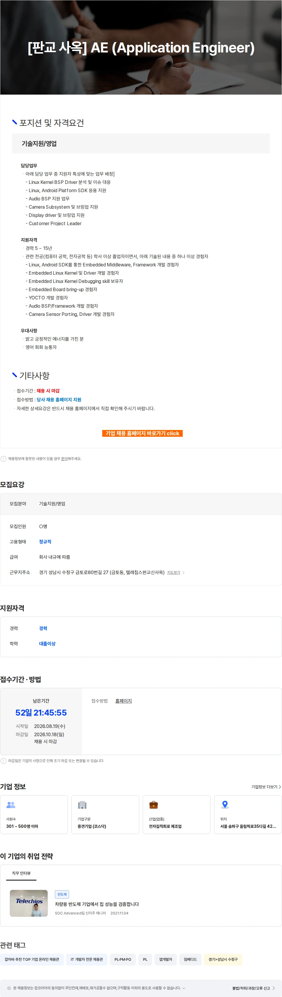The width and height of the screenshot is (282, 997).
Task: Click the 52일 21:45:55 countdown timer
Action: (41, 713)
